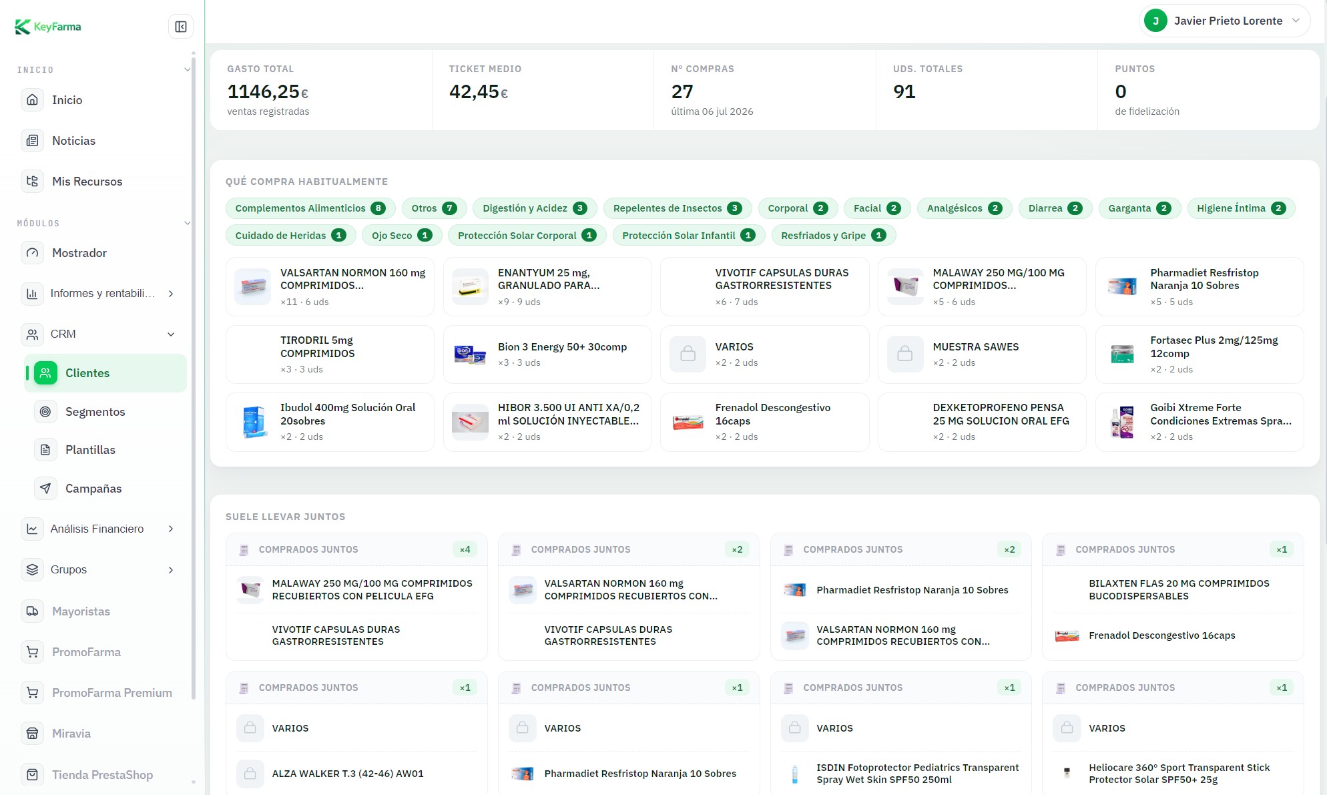1327x795 pixels.
Task: Open Javier Prieto Lorente user dropdown
Action: coord(1224,21)
